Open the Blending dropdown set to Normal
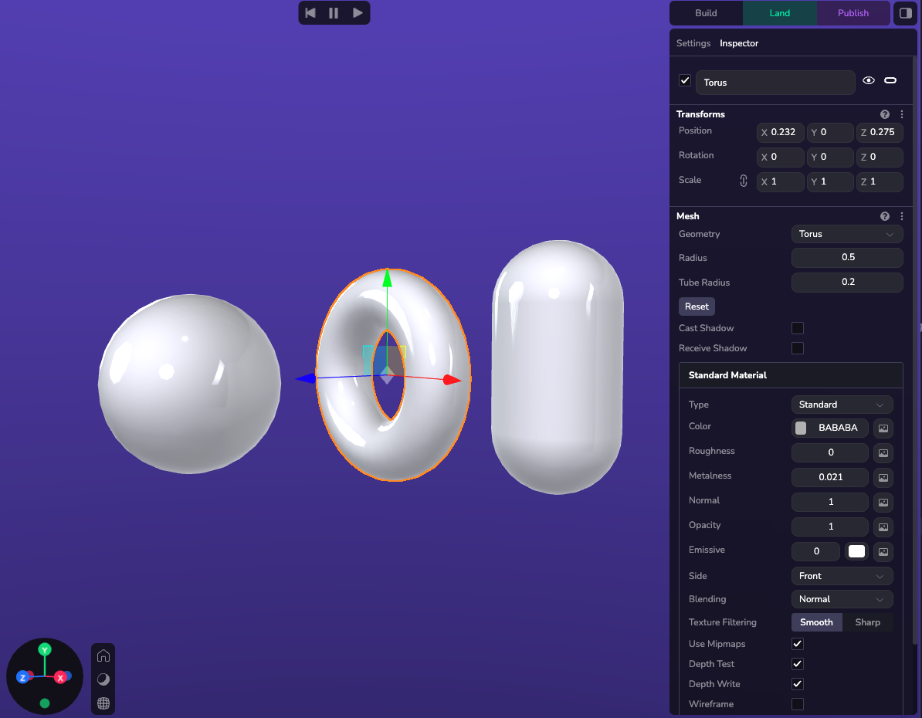The height and width of the screenshot is (718, 922). click(842, 599)
